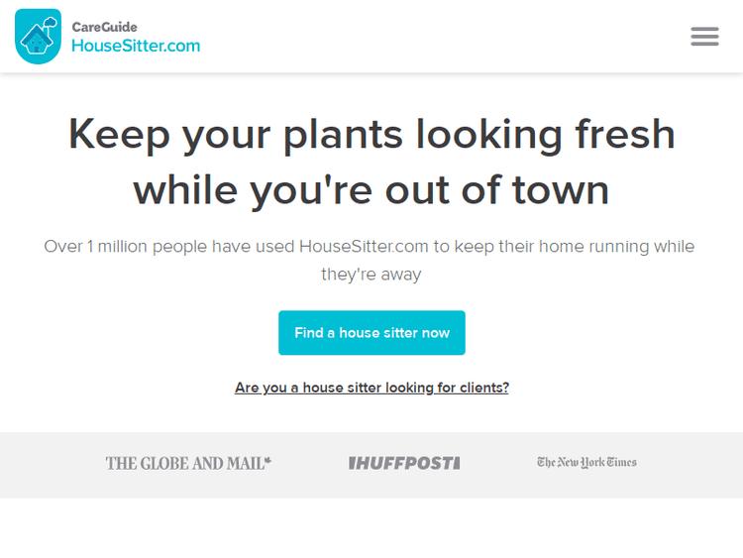Image resolution: width=743 pixels, height=558 pixels.
Task: Click The Globe and Mail logo
Action: click(x=188, y=463)
